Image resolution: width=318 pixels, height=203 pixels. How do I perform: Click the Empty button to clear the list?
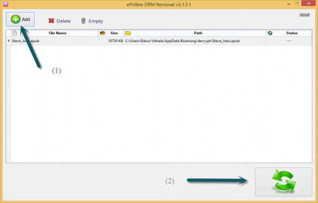(x=92, y=21)
